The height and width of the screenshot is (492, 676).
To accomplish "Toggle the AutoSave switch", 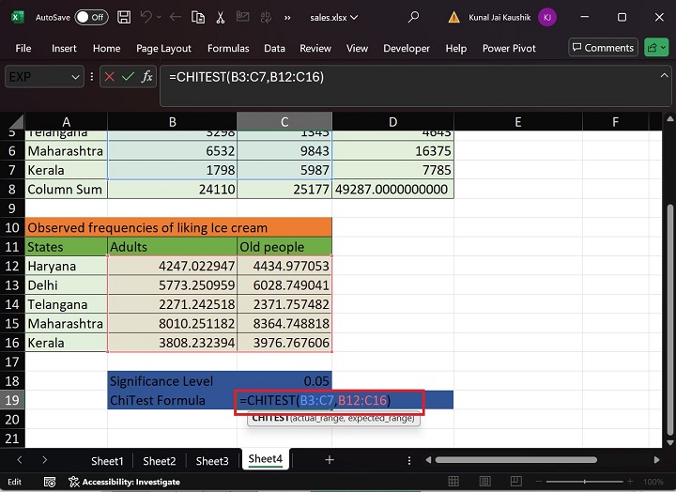I will (x=91, y=17).
